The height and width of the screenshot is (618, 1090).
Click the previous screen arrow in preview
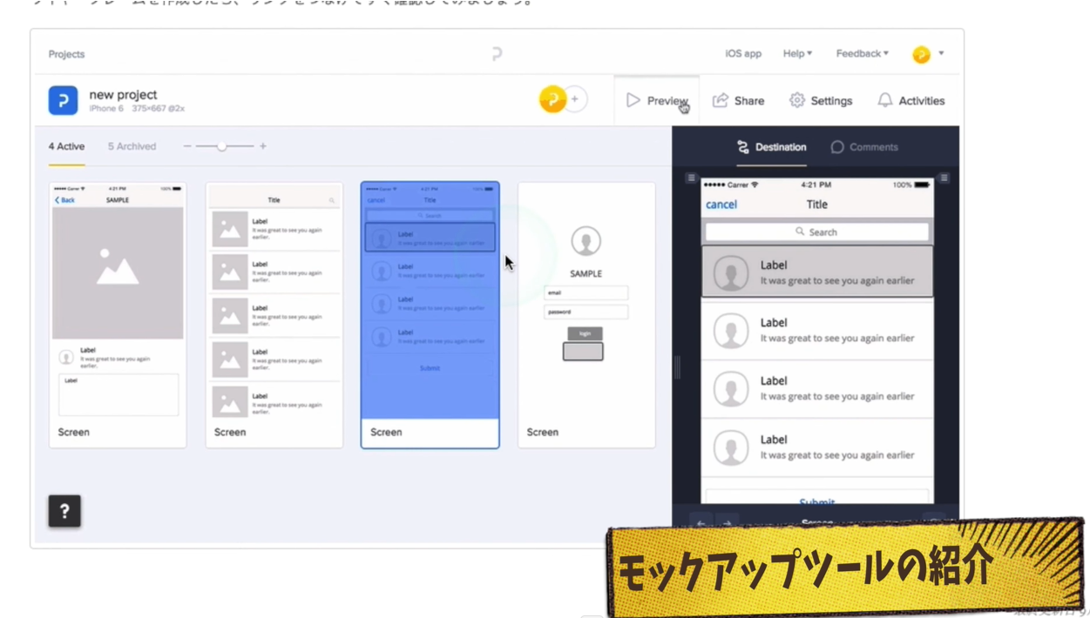click(701, 524)
